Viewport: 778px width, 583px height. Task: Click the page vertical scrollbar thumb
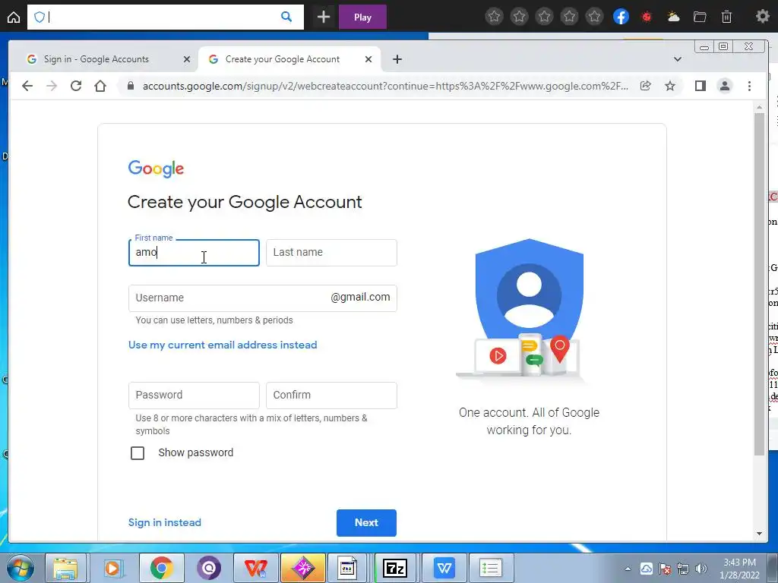coord(759,284)
